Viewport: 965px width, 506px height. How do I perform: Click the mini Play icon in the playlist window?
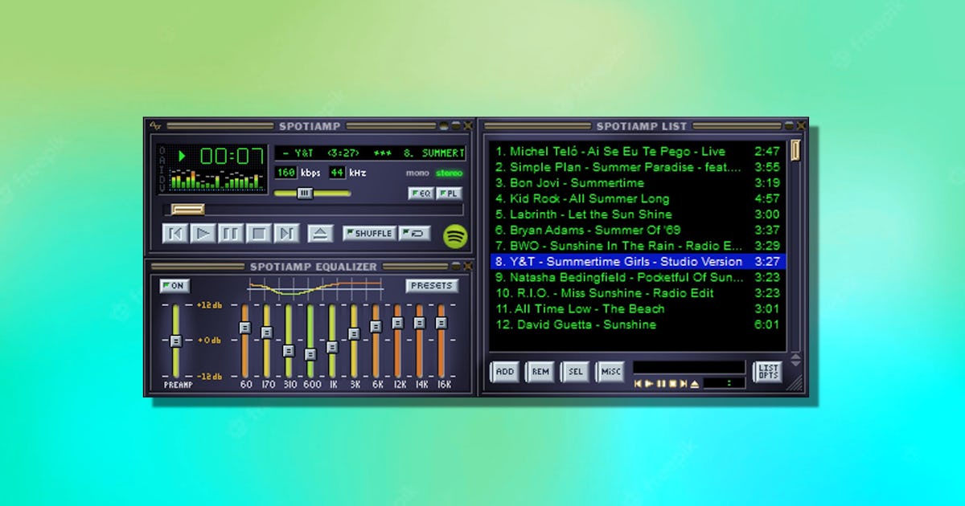[648, 382]
